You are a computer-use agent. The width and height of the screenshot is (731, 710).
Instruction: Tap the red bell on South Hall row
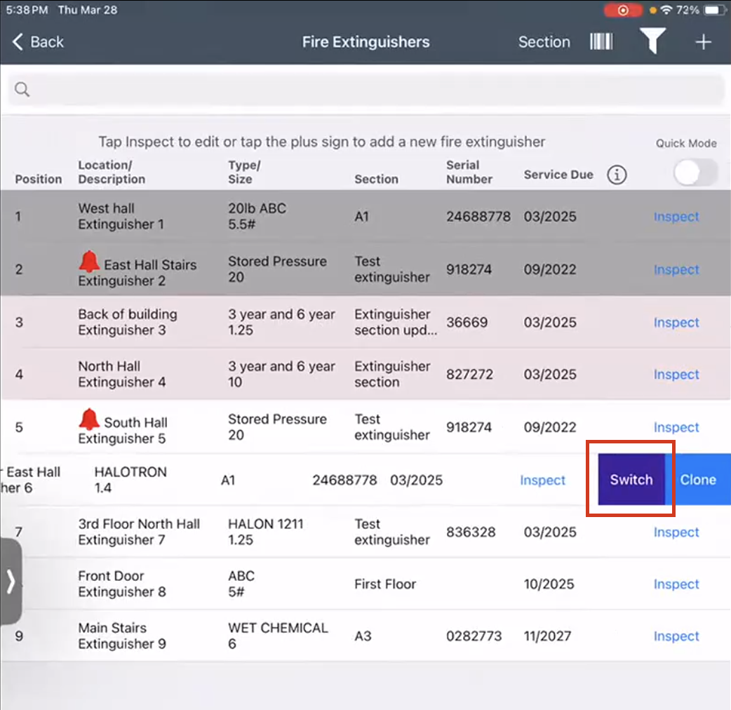(89, 419)
